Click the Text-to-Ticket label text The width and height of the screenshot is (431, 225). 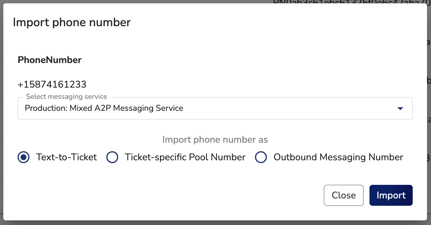[67, 157]
